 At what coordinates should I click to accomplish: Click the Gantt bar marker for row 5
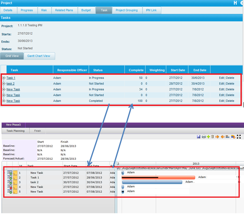[123, 192]
